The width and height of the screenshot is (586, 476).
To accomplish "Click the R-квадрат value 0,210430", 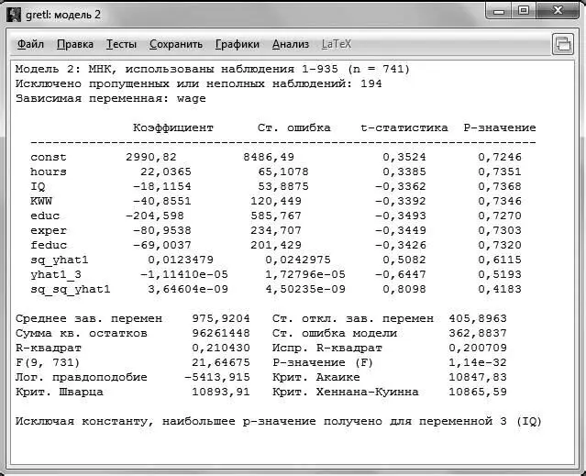I will click(x=221, y=348).
